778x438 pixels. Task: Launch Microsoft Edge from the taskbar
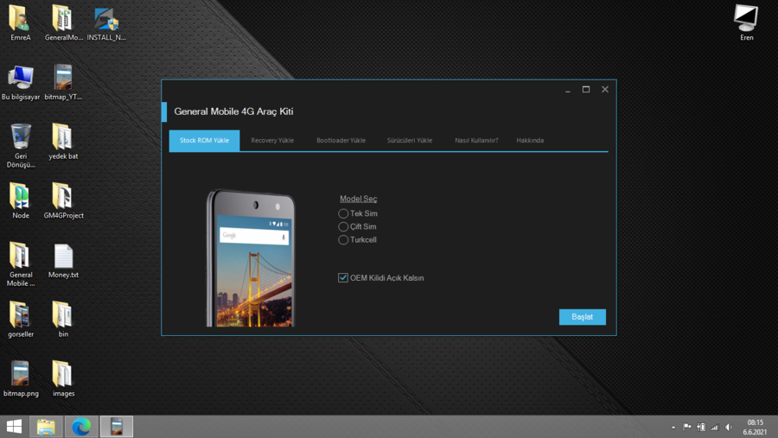coord(81,427)
